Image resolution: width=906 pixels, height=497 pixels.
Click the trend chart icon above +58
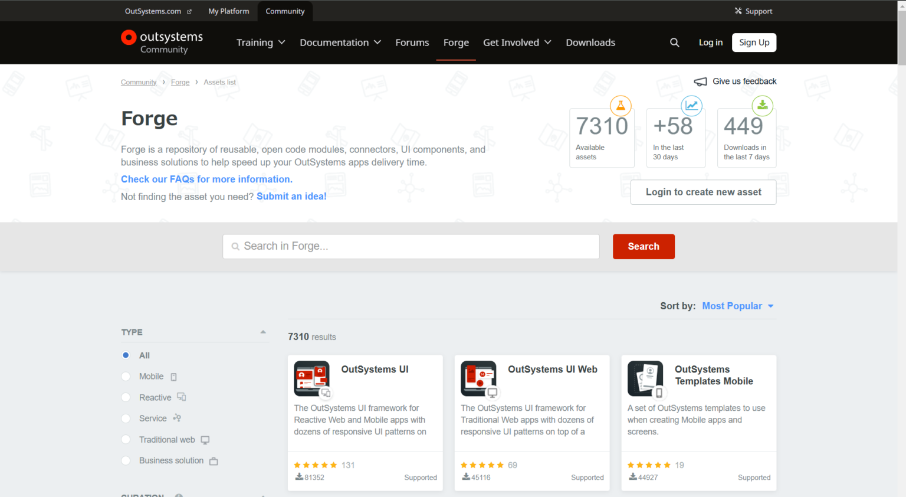691,106
